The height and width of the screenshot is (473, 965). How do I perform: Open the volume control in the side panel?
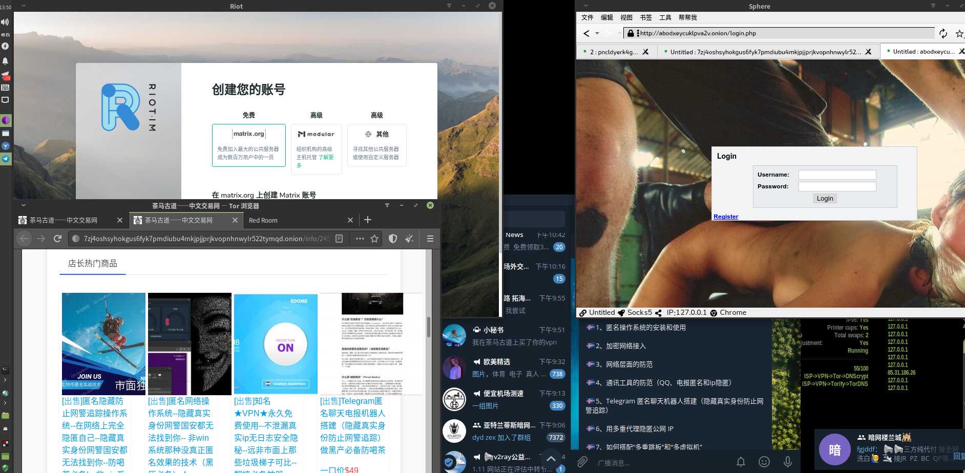click(x=5, y=21)
